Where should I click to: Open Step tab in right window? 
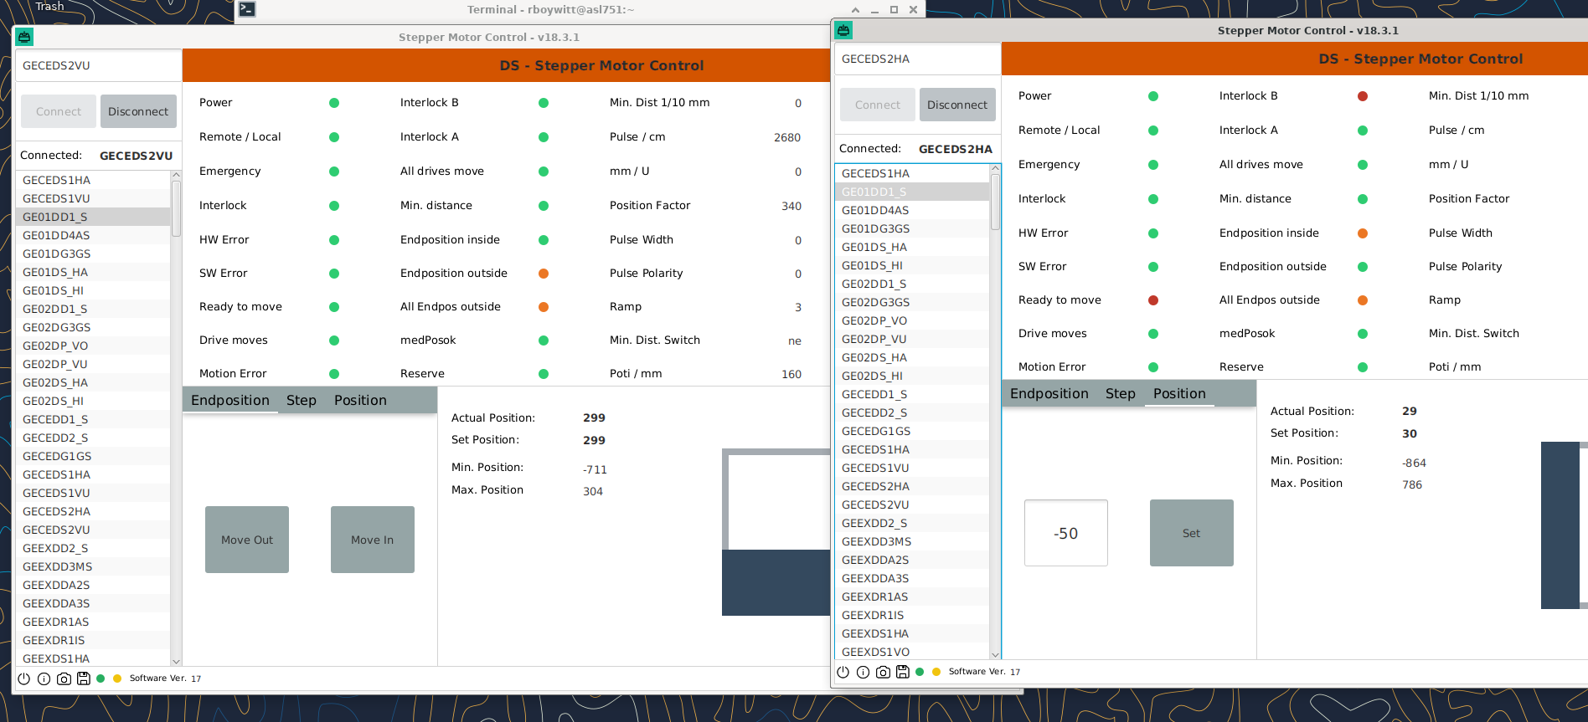click(1121, 393)
